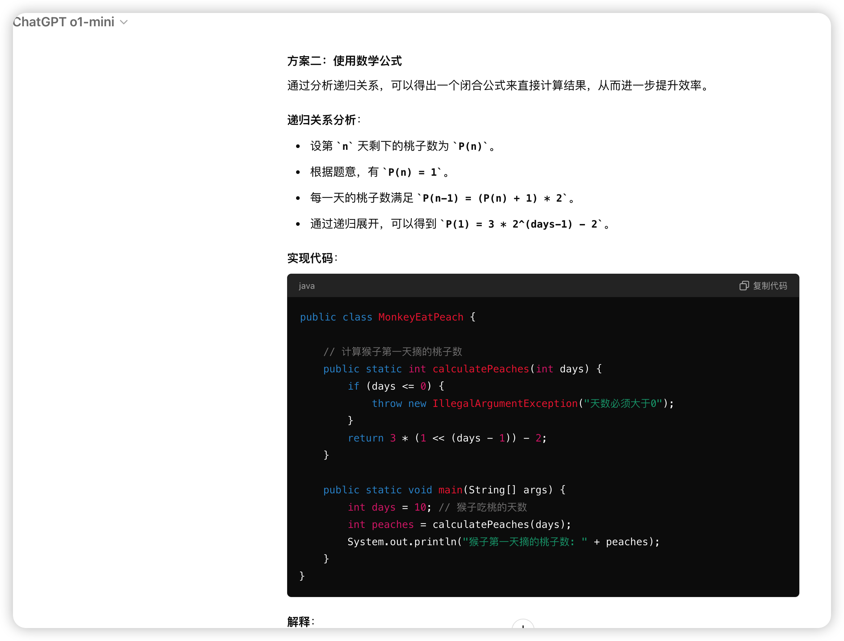This screenshot has height=641, width=844.
Task: Click the bullet 设第 n 天剩下的桃子数为 P(n)
Action: [403, 146]
